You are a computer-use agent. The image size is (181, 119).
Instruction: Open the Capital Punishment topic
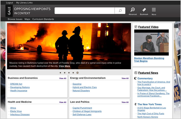pos(82,108)
